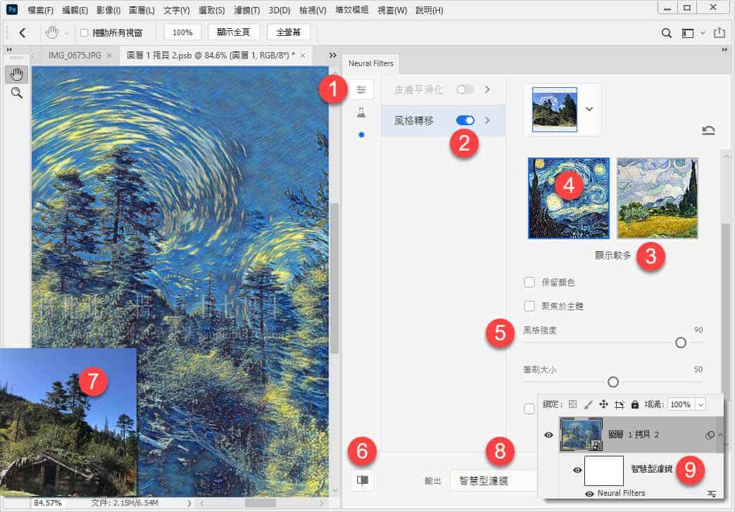Click the lock all padlock icon
Viewport: 735px width, 512px height.
coord(635,404)
